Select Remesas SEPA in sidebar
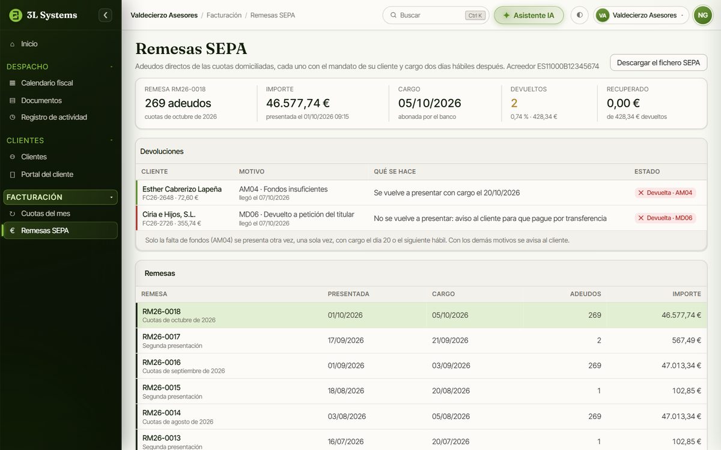Viewport: 721px width, 450px height. point(60,230)
